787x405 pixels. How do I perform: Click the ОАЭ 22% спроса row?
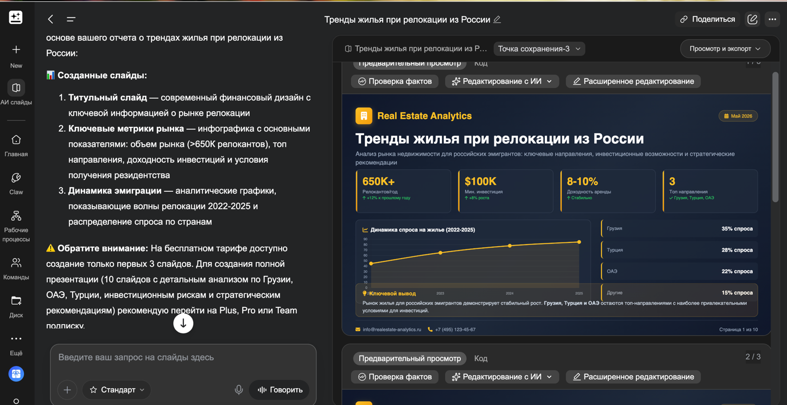pos(680,271)
